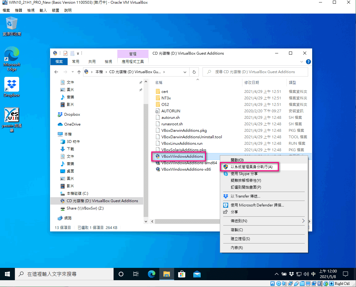
Task: Click the back navigation arrow in File Explorer
Action: (x=56, y=72)
